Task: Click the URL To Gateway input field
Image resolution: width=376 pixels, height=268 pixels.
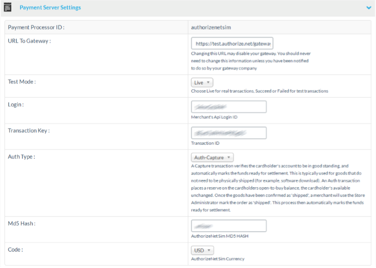Action: (x=232, y=43)
